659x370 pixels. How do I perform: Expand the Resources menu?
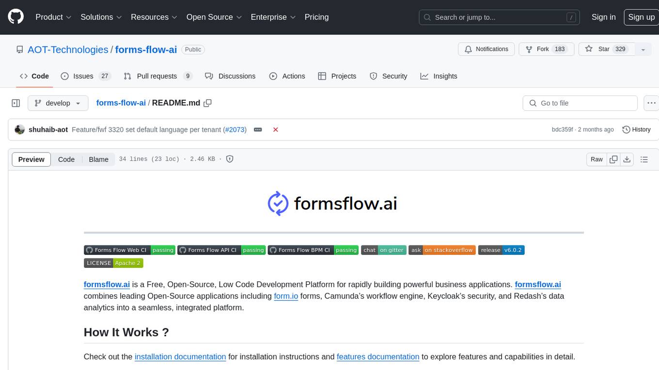coord(154,17)
